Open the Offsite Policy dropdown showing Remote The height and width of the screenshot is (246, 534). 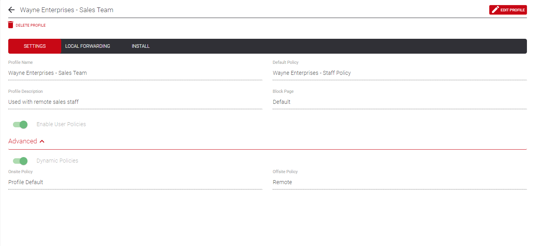point(399,182)
